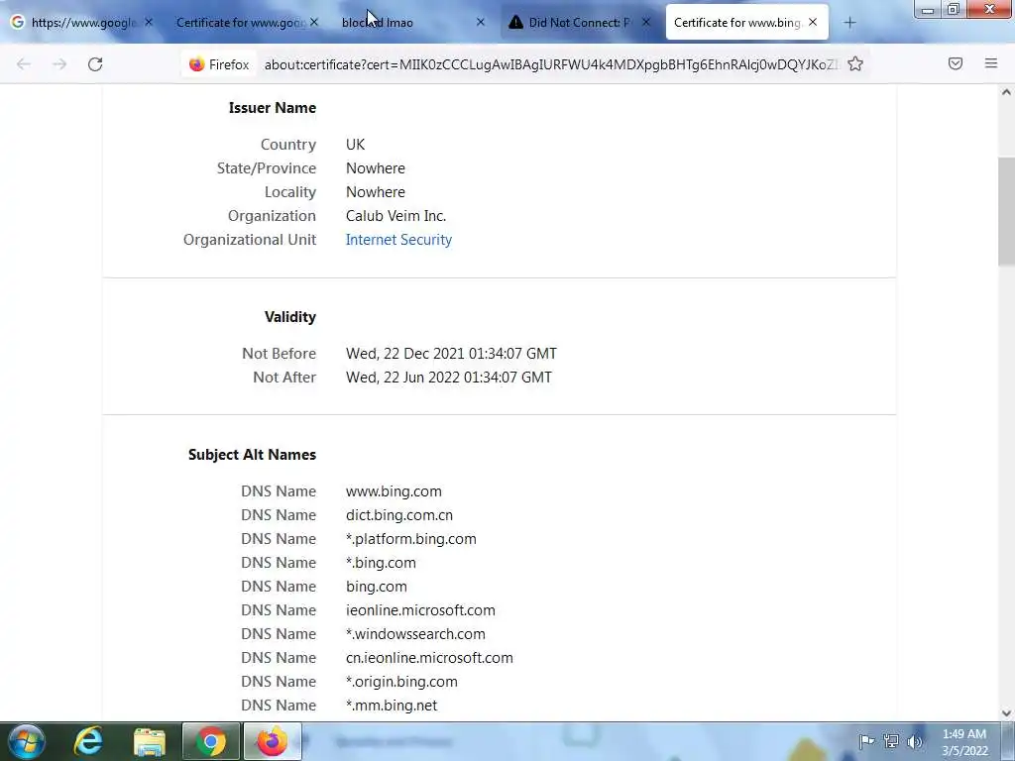Click the taskbar clock showing 1:49 AM

tap(964, 741)
